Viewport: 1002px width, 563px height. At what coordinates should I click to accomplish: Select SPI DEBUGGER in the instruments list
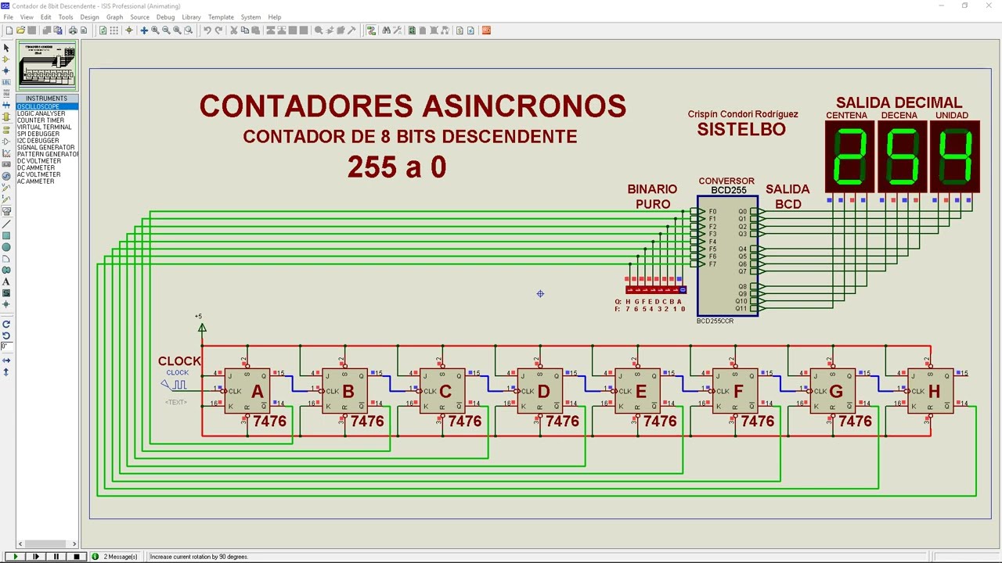pos(47,134)
